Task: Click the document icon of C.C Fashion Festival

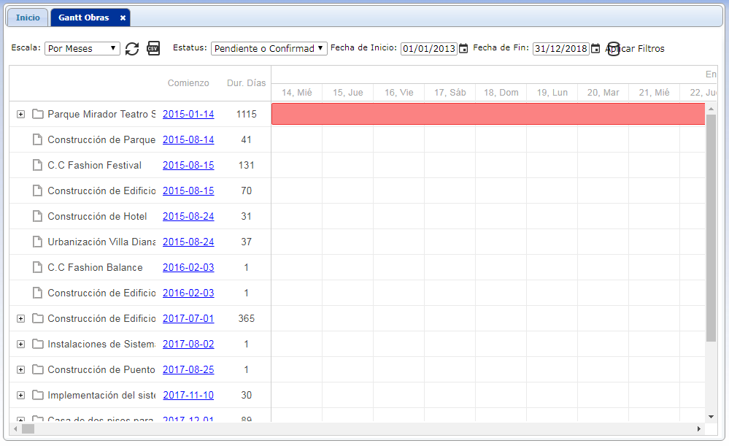Action: click(38, 165)
